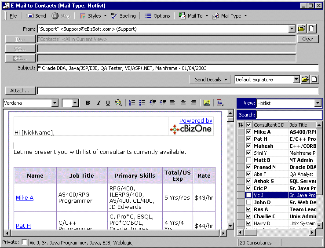Apply numbered list formatting
Viewport: 325px width, 248px height.
tap(132, 103)
